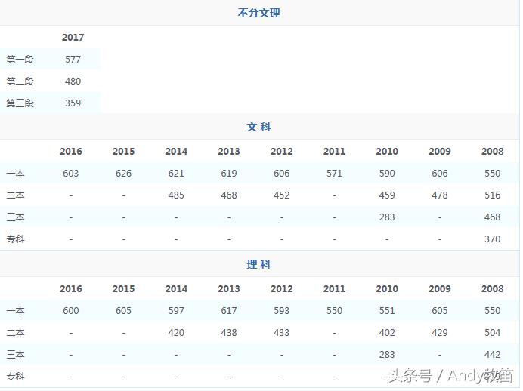The height and width of the screenshot is (391, 523).
Task: Select 理科 table's 三本 row label
Action: point(15,355)
